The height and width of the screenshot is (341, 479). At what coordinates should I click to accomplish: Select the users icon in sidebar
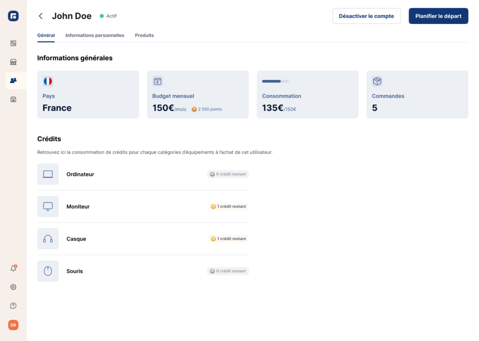13,80
